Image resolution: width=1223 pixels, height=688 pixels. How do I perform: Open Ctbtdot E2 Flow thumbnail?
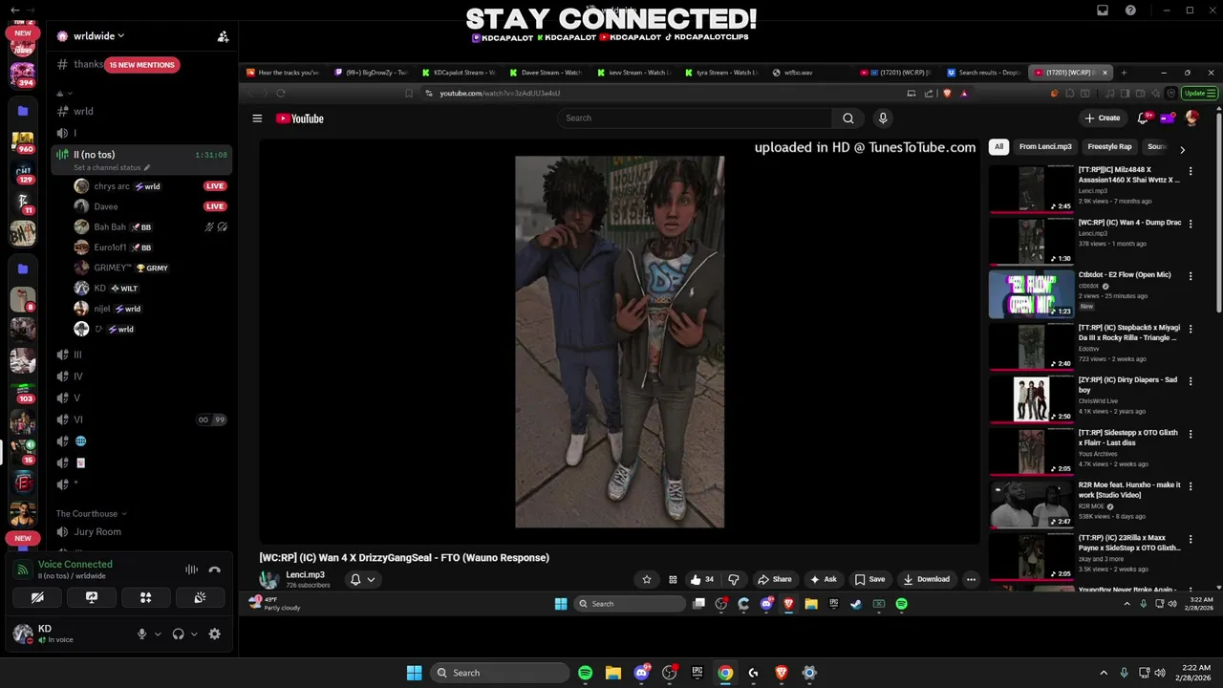click(x=1032, y=293)
